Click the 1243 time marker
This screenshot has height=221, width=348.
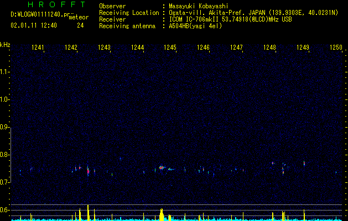[104, 48]
